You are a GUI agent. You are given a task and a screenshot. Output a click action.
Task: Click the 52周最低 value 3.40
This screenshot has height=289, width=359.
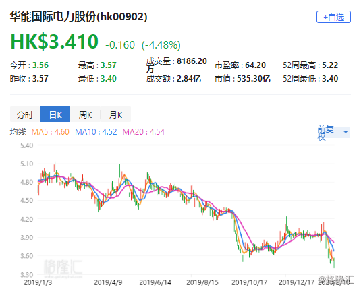[330, 79]
